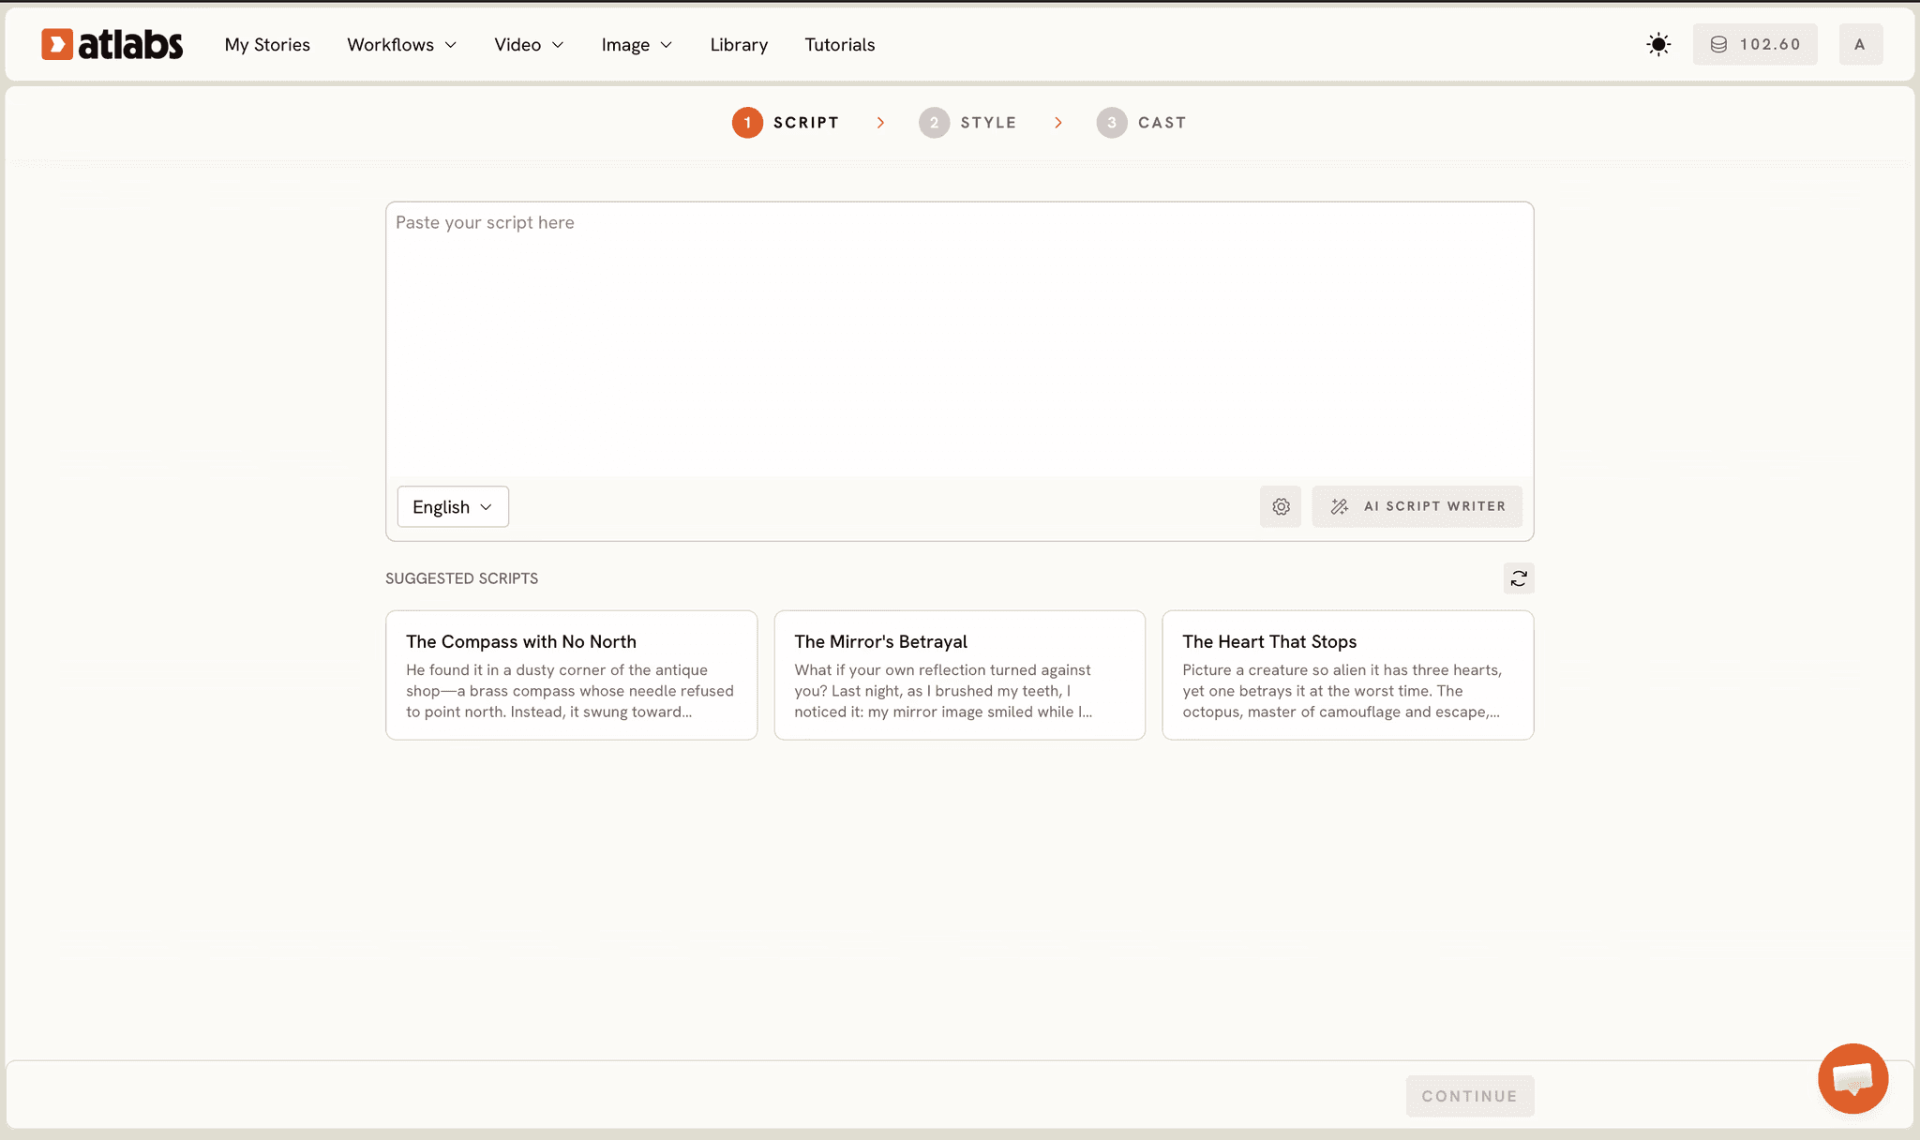Screen dimensions: 1920x1140
Task: Expand the Video menu
Action: 529,44
